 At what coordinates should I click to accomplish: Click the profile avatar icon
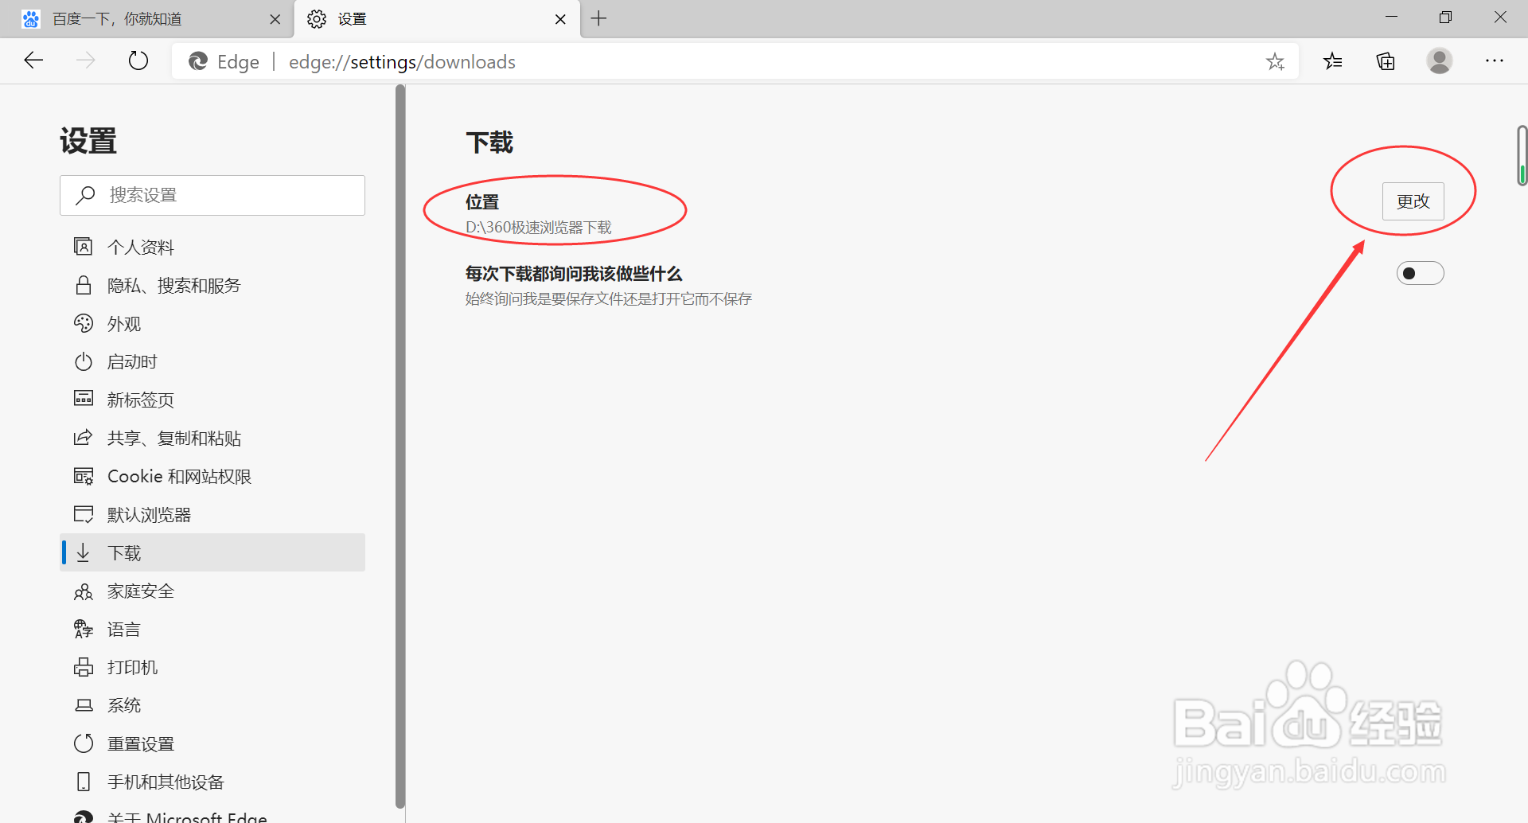click(1440, 61)
